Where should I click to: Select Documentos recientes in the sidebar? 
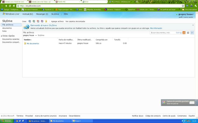point(11,39)
